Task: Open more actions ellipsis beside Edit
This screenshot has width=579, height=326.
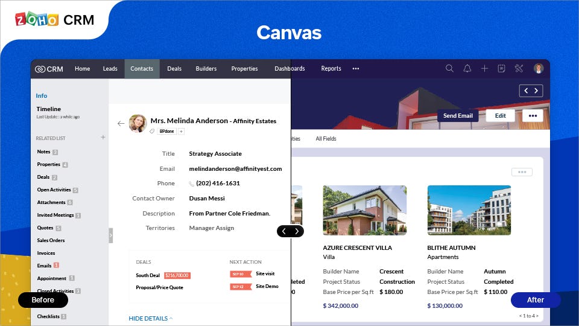Action: pyautogui.click(x=533, y=116)
